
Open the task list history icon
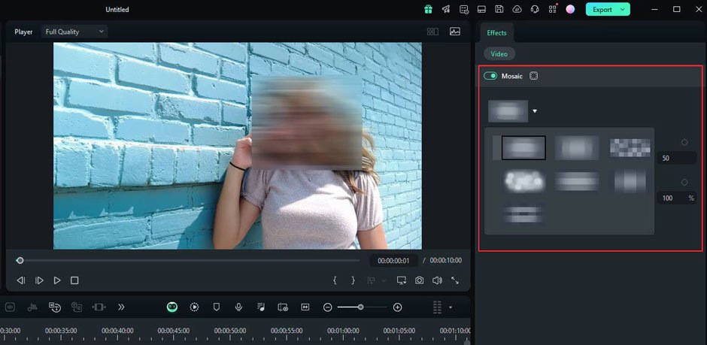(464, 9)
